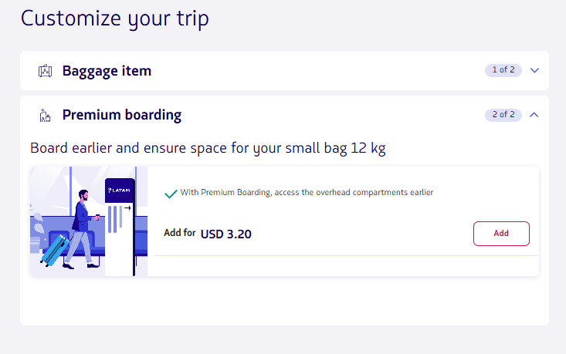Select the Premium boarding header title
Screen dimensions: 566x354
(x=121, y=115)
